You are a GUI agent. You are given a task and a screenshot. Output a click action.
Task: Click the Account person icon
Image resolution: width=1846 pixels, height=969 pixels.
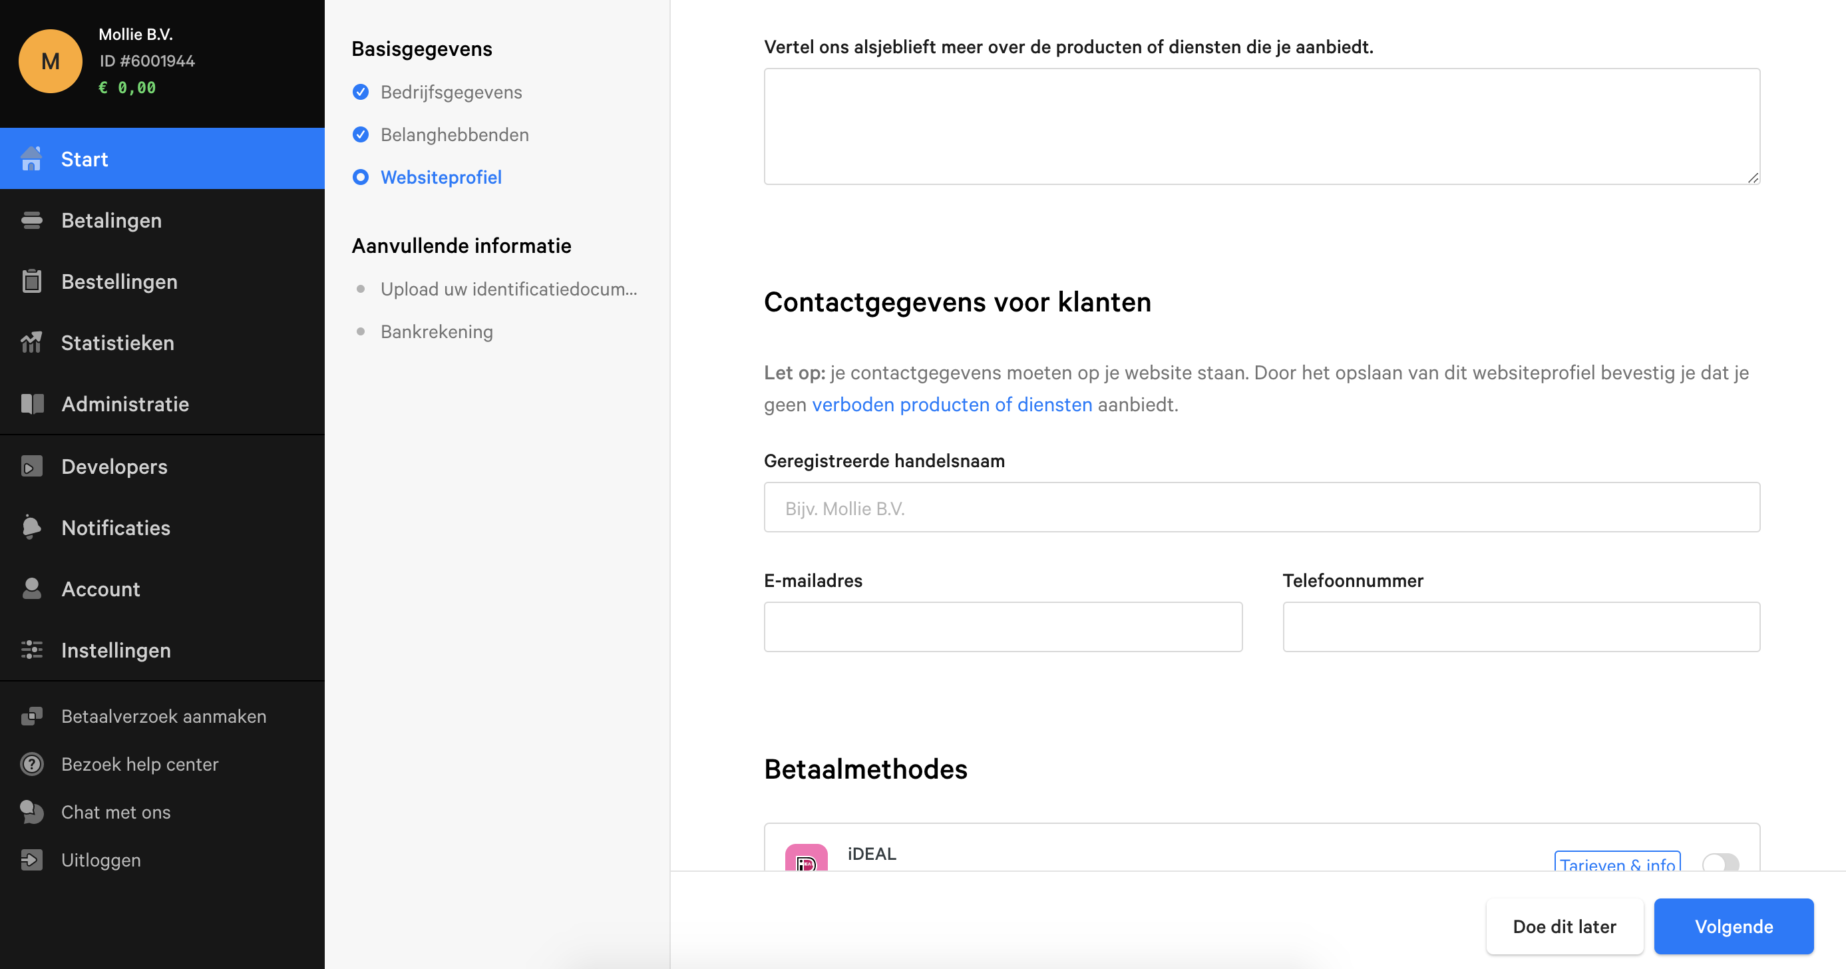point(31,588)
